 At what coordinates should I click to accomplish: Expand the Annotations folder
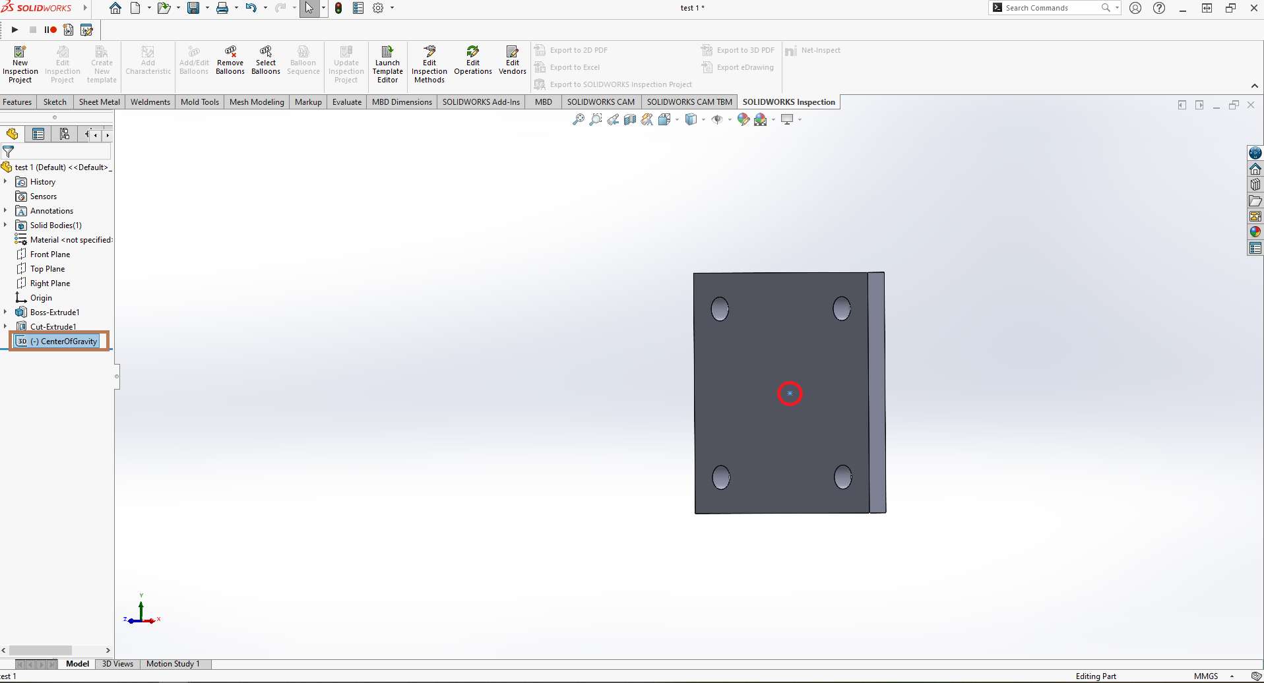(x=5, y=210)
